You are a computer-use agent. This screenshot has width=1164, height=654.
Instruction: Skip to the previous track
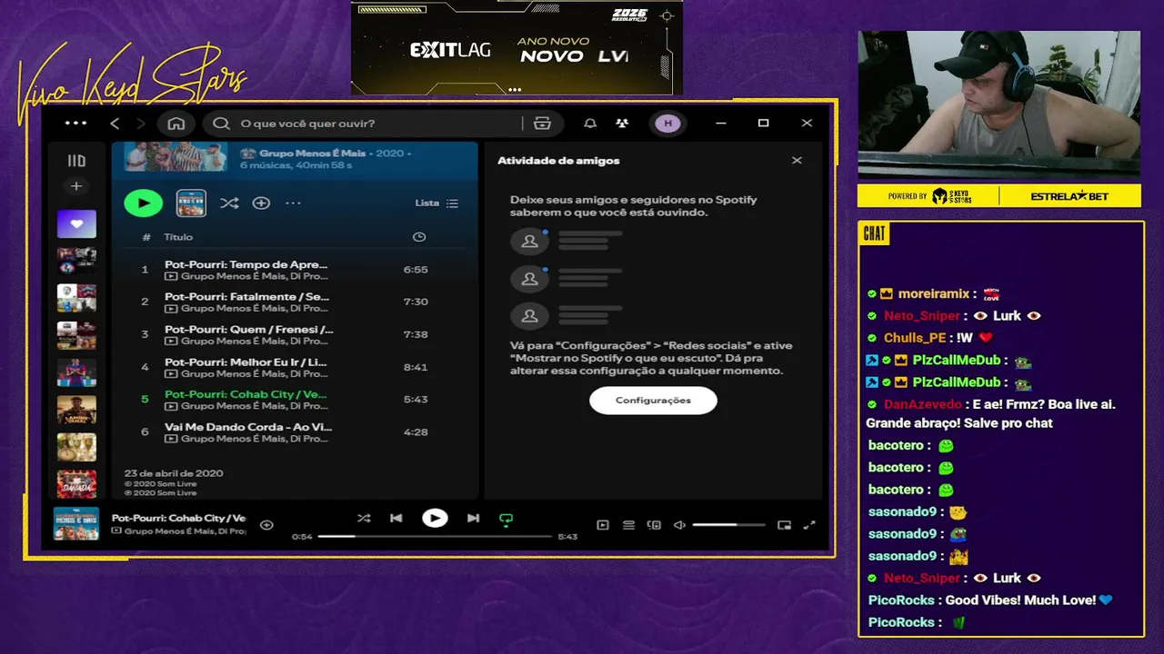pos(396,519)
